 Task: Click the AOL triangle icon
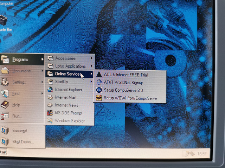pos(99,75)
